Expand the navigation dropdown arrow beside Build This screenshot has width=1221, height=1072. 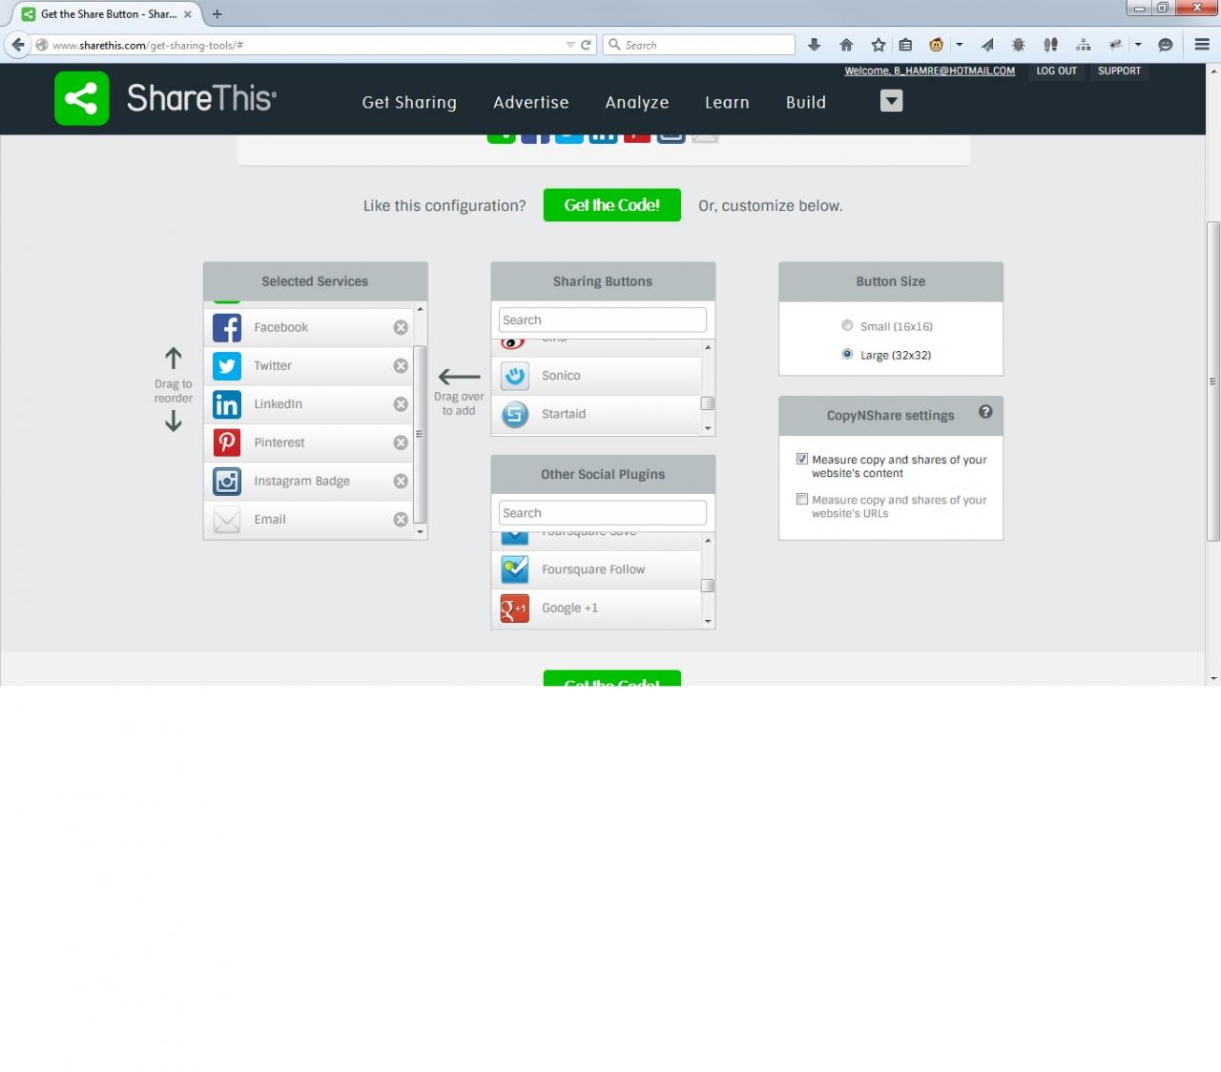click(891, 101)
